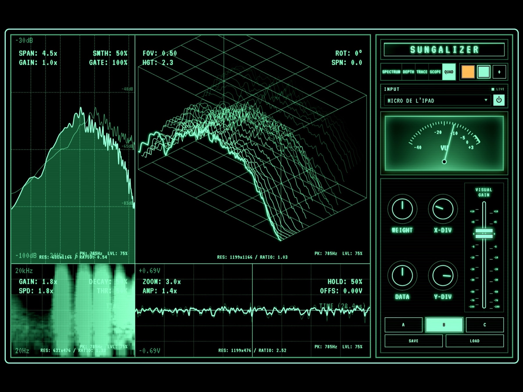
Task: Click the spectrogram GAIN: 1.8x value
Action: (38, 282)
